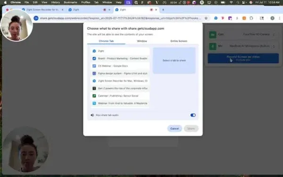The width and height of the screenshot is (283, 177).
Task: Open the File menu in the menu bar
Action: pos(27,2)
